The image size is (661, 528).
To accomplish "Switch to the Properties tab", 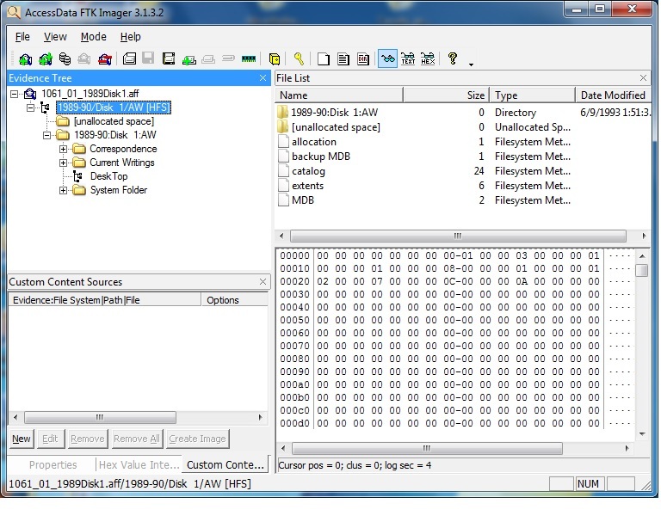I will click(53, 465).
